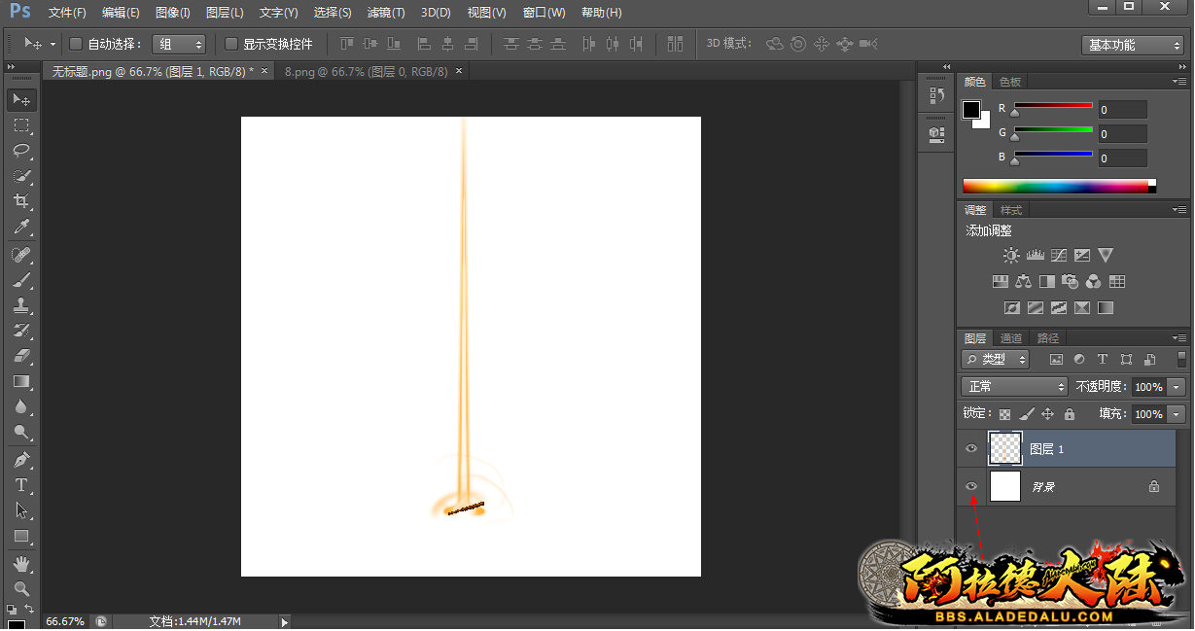Switch to the 8.png document tab
1195x631 pixels.
coord(366,71)
